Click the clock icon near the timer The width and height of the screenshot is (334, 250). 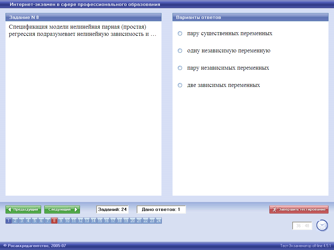point(322,225)
